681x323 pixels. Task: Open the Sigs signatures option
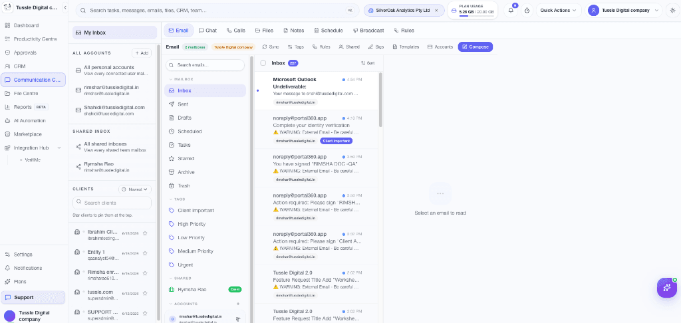[x=376, y=47]
